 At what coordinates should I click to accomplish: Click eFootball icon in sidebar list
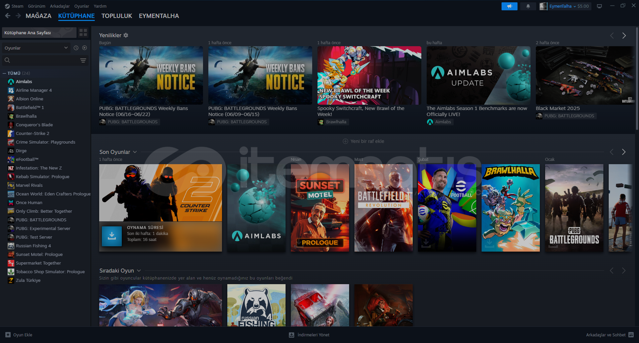(11, 160)
